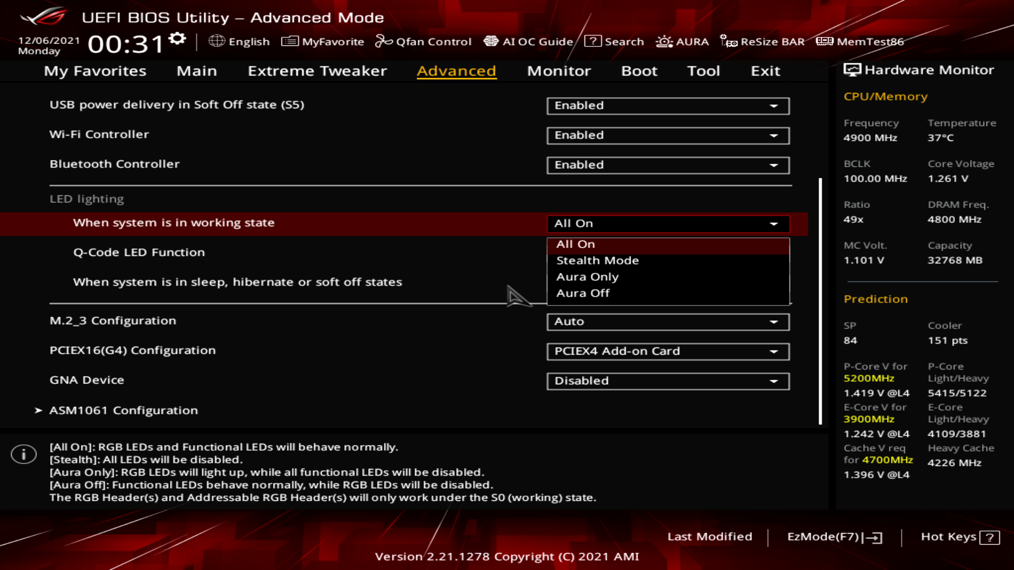Click the vertical scrollbar of settings list
This screenshot has height=570, width=1014.
(x=820, y=301)
